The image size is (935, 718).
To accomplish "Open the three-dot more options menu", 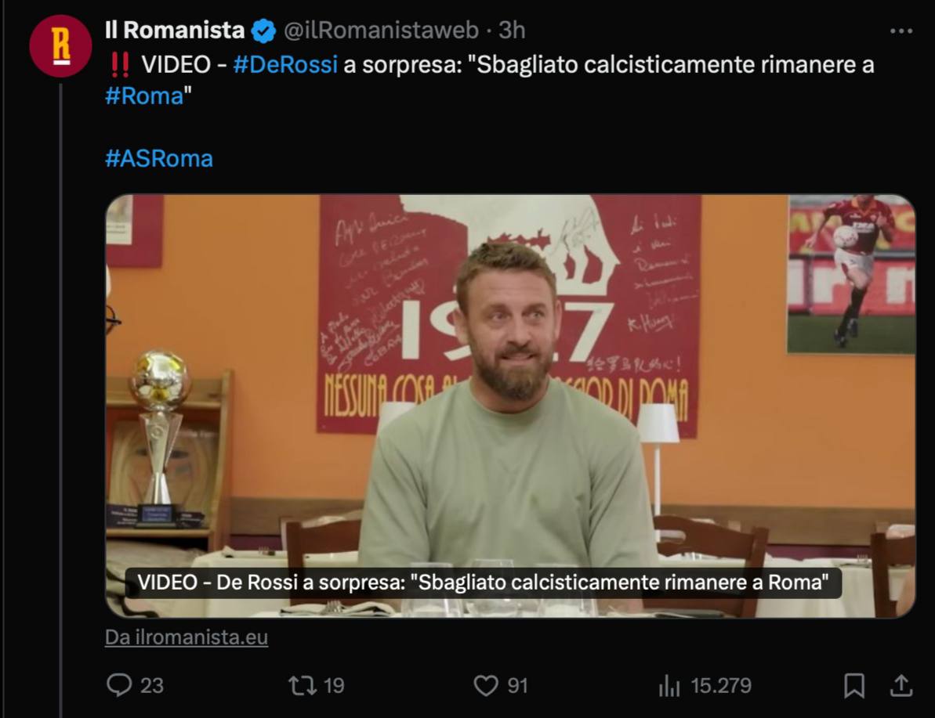I will tap(901, 31).
